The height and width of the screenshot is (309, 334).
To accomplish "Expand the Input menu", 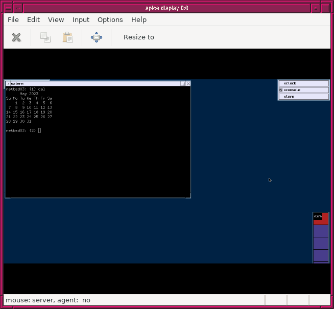I will (x=81, y=19).
